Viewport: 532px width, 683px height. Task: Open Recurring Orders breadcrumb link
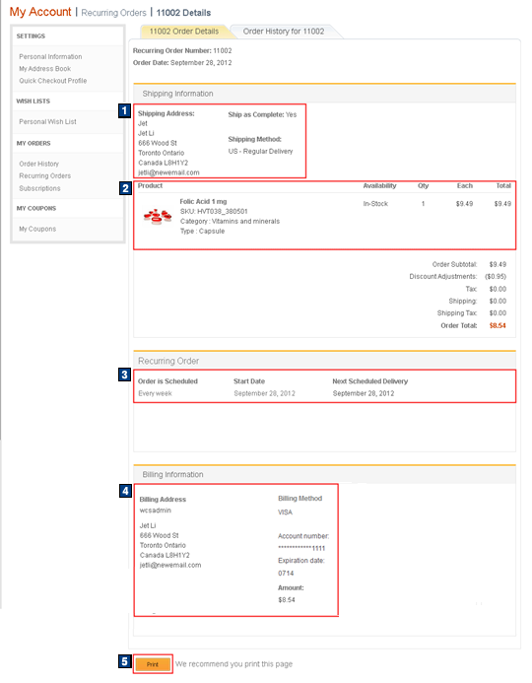tap(113, 13)
